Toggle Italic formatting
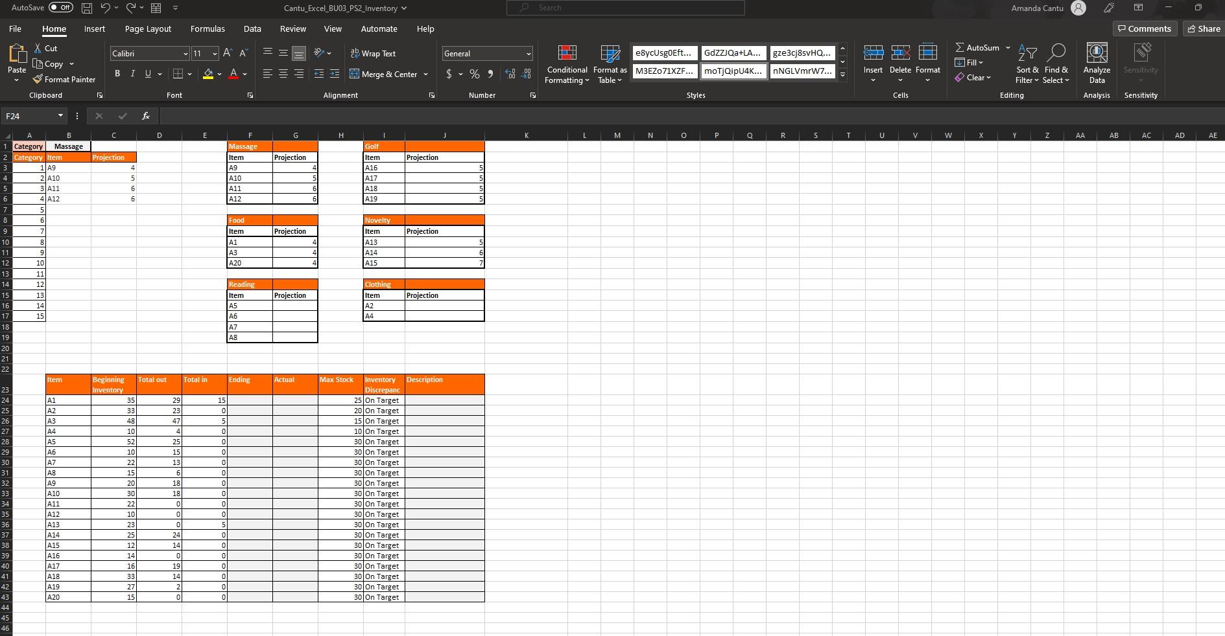The width and height of the screenshot is (1225, 636). [x=133, y=74]
